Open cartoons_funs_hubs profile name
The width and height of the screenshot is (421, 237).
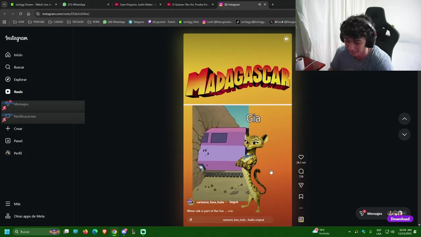[x=210, y=202]
